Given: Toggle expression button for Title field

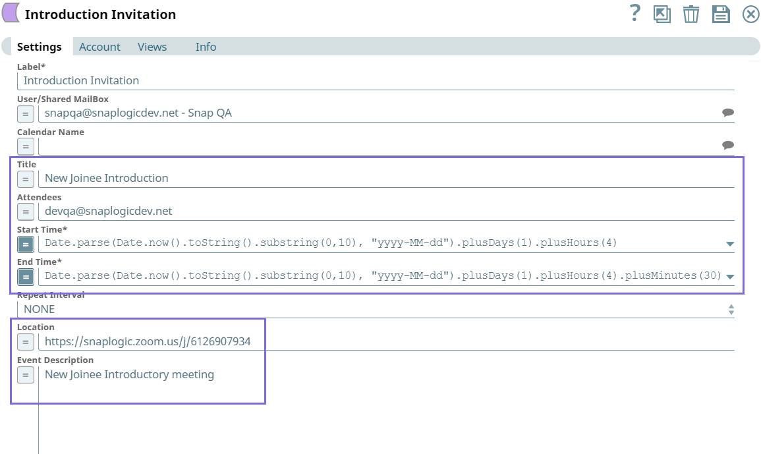Looking at the screenshot, I should point(26,179).
